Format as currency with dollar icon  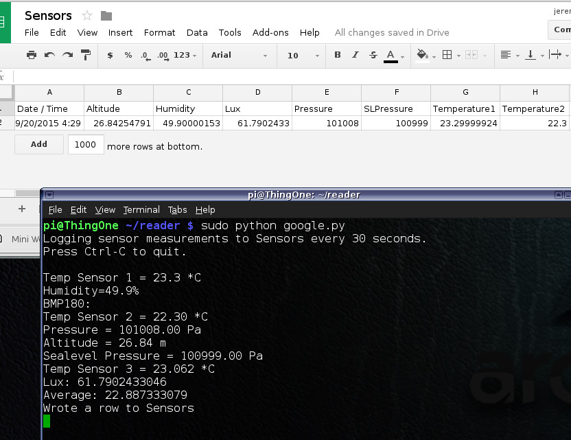tap(110, 55)
